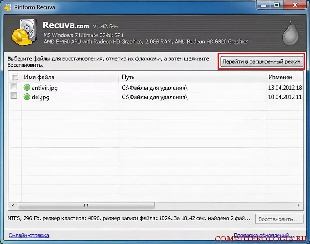Image resolution: width=310 pixels, height=244 pixels.
Task: Select the del.jpg file name
Action: [40, 97]
